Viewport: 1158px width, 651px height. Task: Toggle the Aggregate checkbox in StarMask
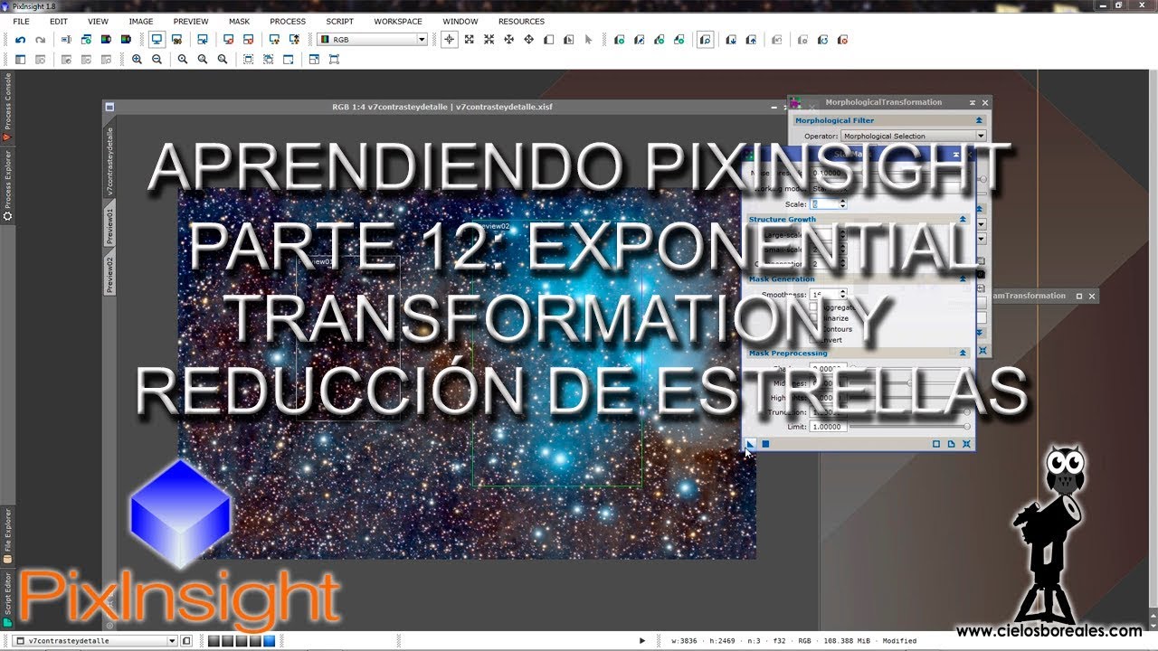(x=812, y=307)
